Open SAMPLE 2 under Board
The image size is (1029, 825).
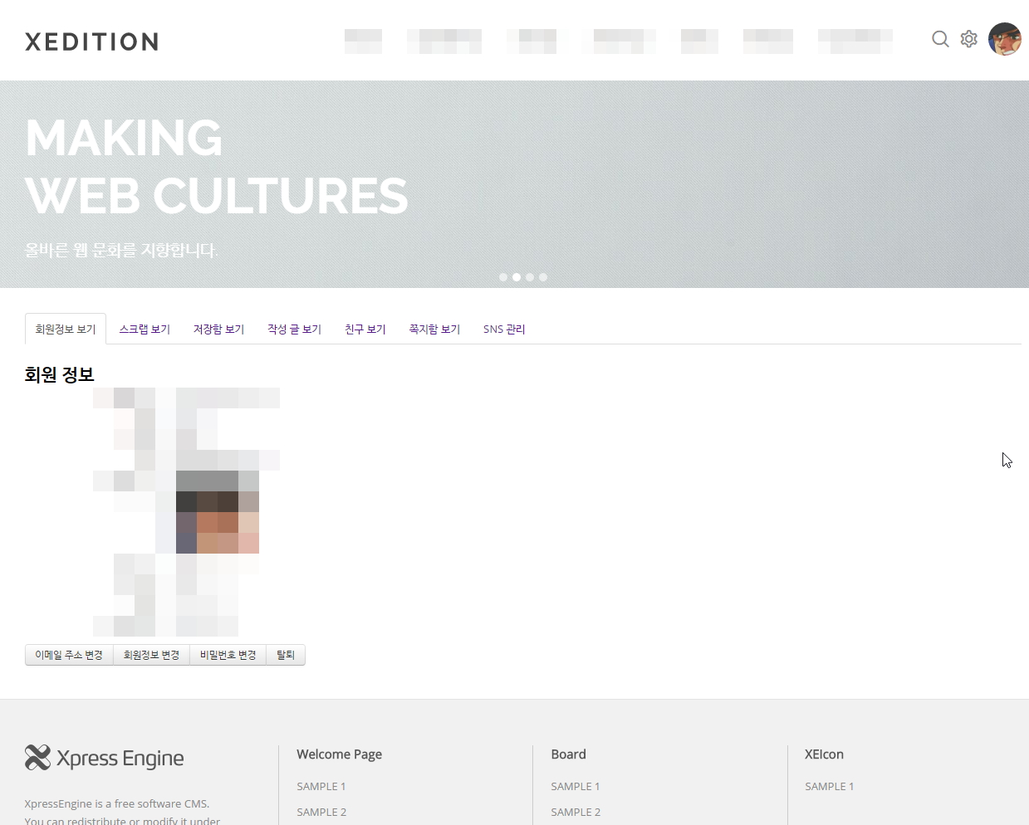pyautogui.click(x=576, y=812)
